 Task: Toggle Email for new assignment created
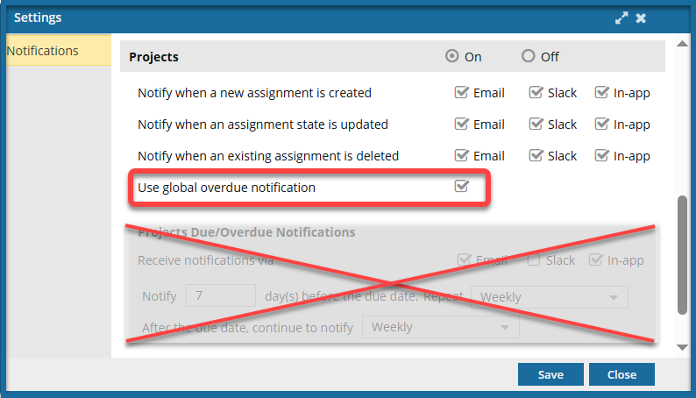462,92
